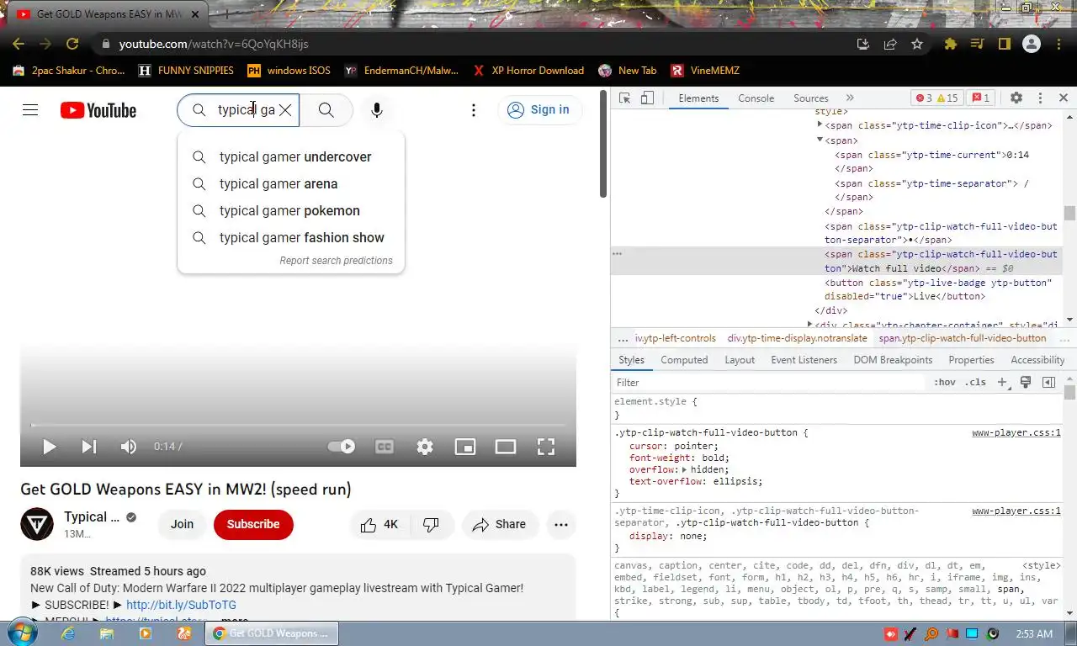The image size is (1077, 646).
Task: Click the video progress bar
Action: point(298,425)
